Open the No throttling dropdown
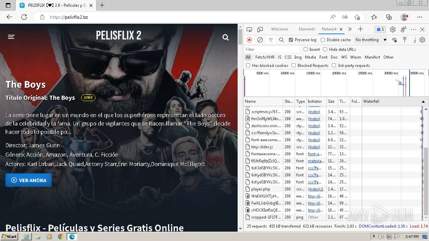429x241 pixels. click(371, 40)
